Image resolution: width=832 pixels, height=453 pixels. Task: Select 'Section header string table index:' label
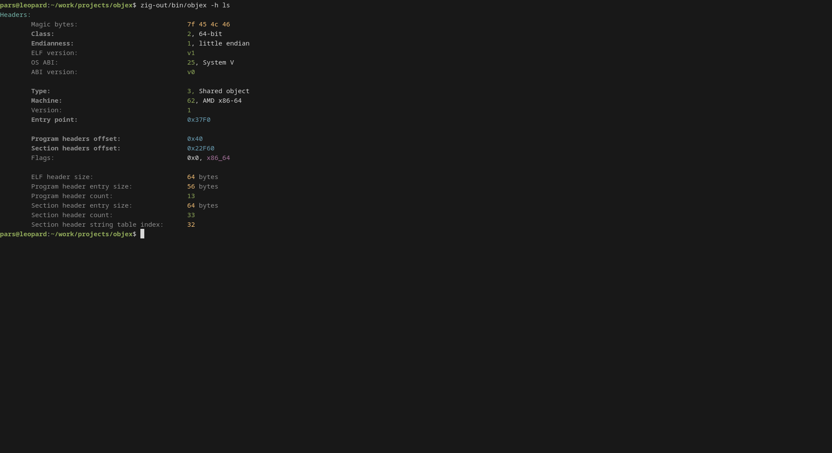(97, 225)
